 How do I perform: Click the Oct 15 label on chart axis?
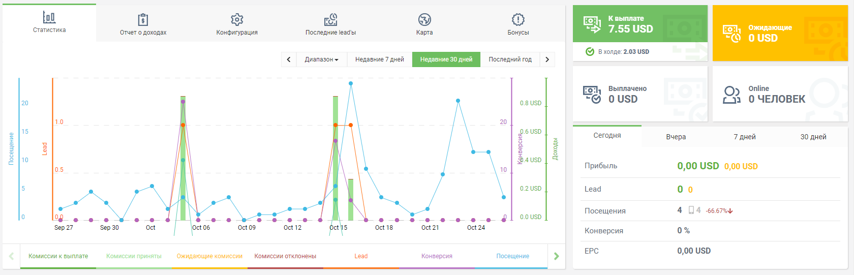click(x=338, y=228)
